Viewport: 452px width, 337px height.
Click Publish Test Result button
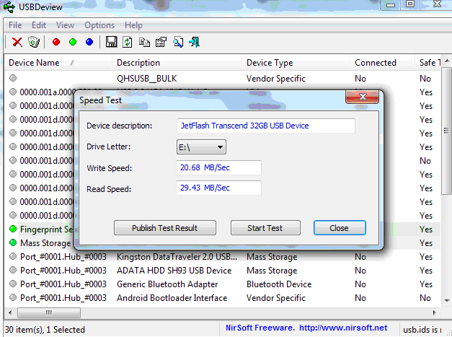tap(164, 228)
